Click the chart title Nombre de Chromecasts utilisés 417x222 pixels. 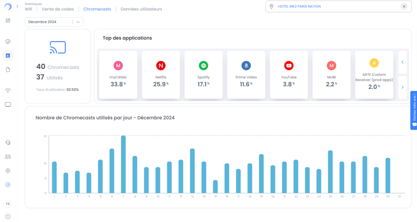105,118
